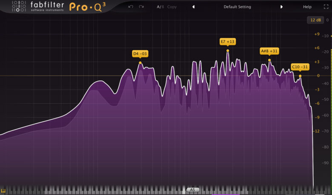The image size is (332, 195).
Task: Go to the previous preset with the left arrow
Action: (193, 7)
